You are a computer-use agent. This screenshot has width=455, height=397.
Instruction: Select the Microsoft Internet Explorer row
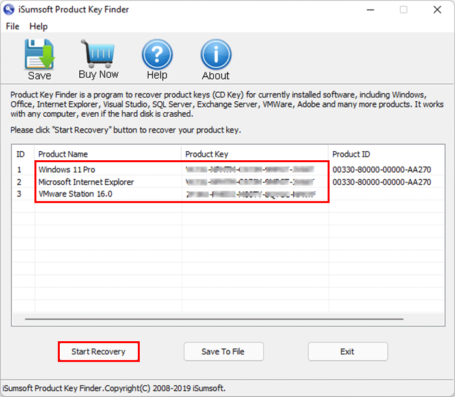[228, 182]
